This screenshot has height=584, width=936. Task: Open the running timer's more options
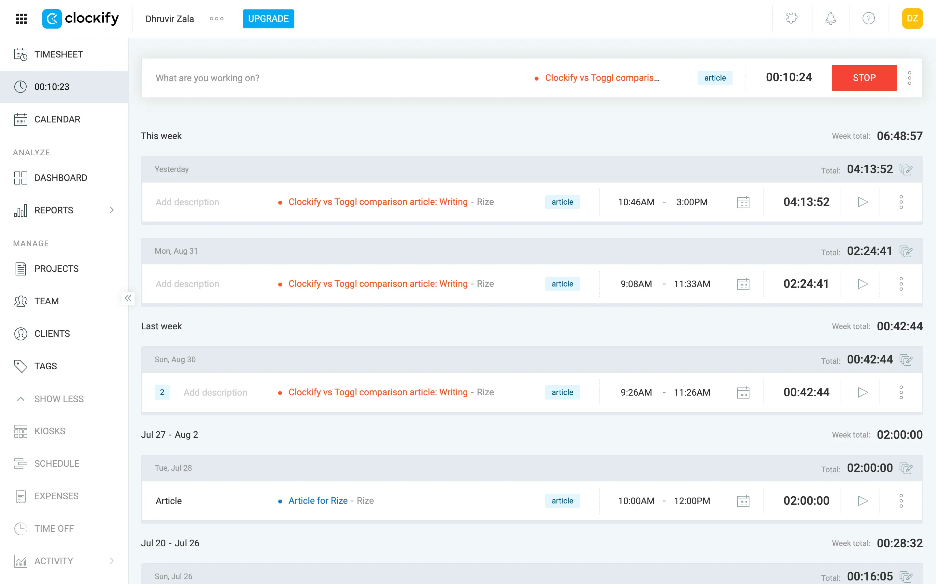point(909,78)
